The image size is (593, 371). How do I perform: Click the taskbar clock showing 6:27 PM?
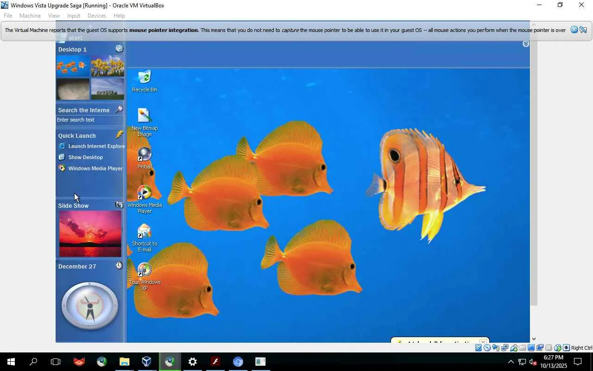click(x=553, y=362)
